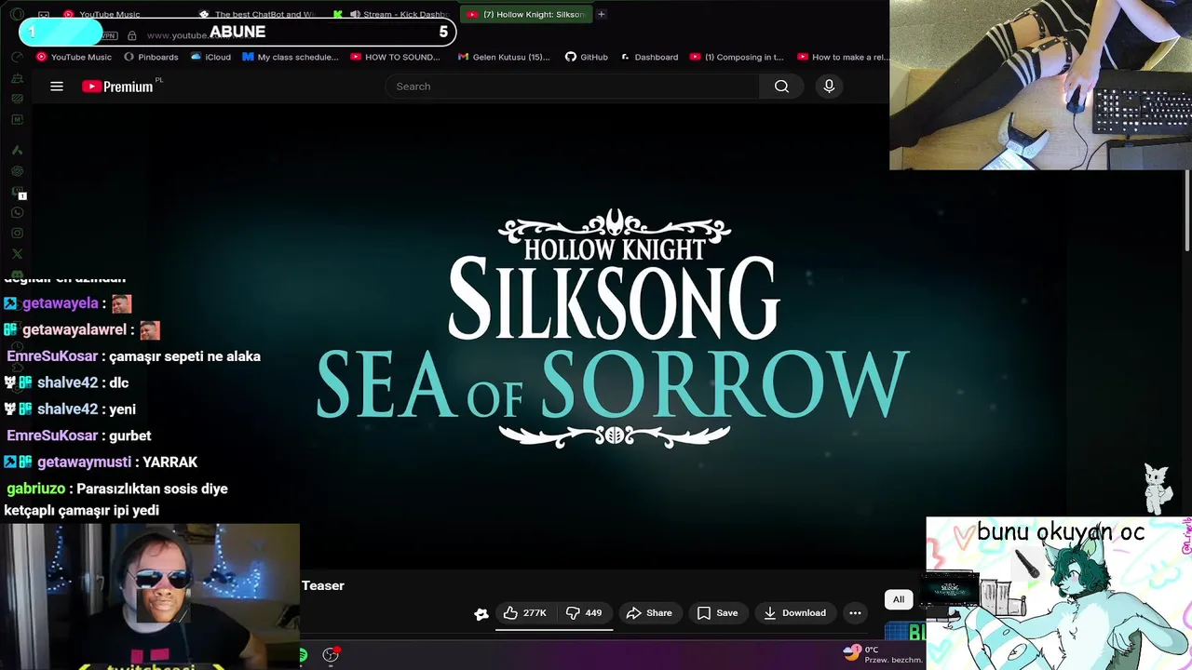Viewport: 1192px width, 670px height.
Task: Switch to Stream - Kick Dashboard tab
Action: click(x=391, y=14)
